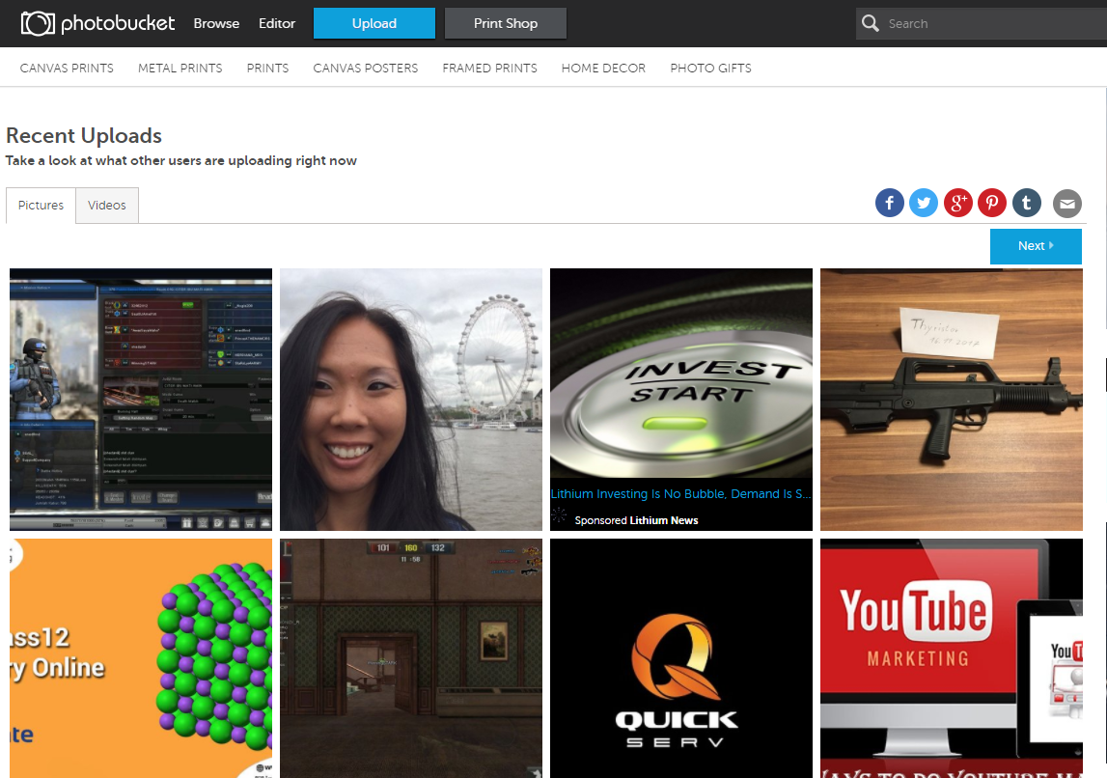This screenshot has height=778, width=1107.
Task: Share on Facebook icon
Action: point(890,204)
